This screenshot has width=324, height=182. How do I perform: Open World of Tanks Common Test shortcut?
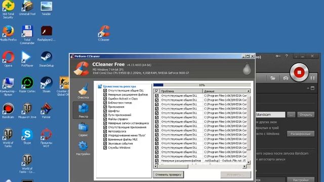pyautogui.click(x=27, y=163)
